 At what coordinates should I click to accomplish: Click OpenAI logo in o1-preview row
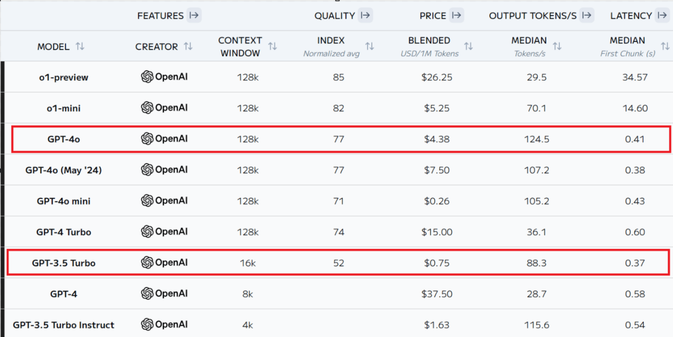pyautogui.click(x=164, y=77)
